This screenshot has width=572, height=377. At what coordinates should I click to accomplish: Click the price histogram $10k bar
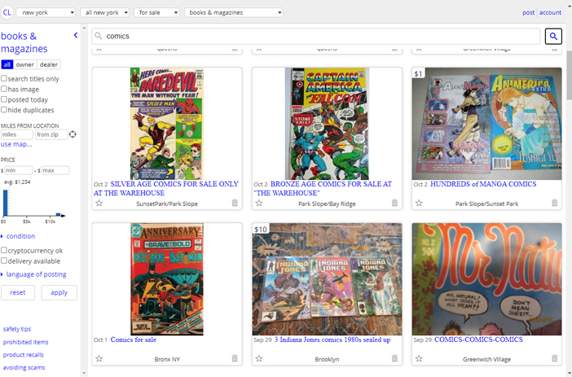(x=58, y=215)
